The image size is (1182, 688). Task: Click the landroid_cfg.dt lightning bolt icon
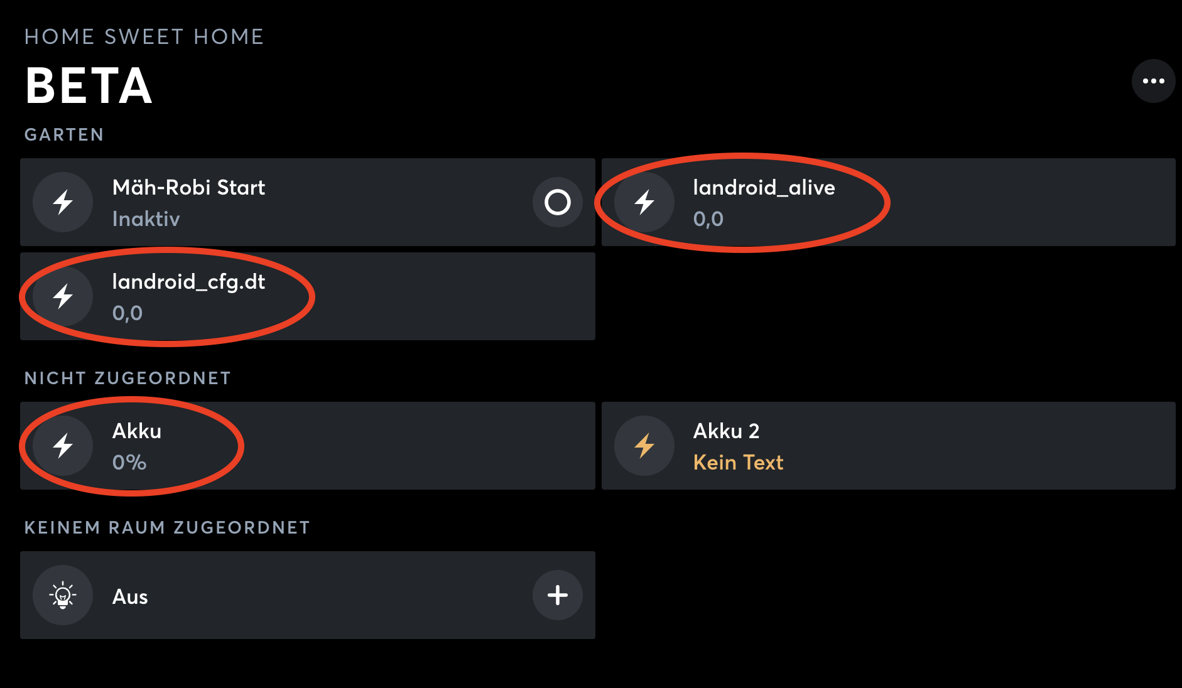click(x=63, y=296)
